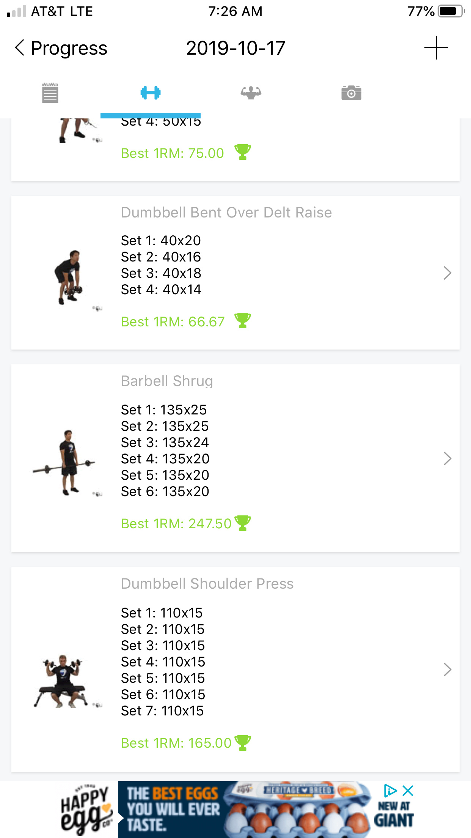The image size is (471, 838).
Task: Open the camera photos tab
Action: click(x=351, y=93)
